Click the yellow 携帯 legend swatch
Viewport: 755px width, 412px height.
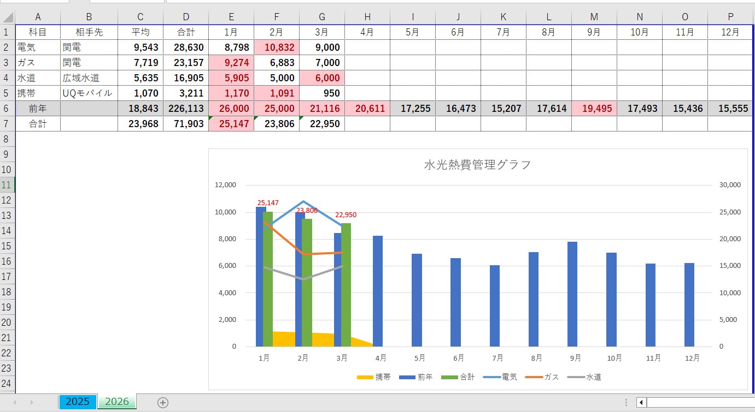[x=365, y=377]
